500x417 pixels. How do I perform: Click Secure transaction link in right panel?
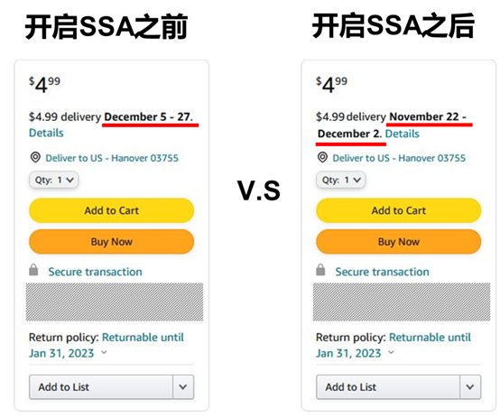click(x=382, y=272)
